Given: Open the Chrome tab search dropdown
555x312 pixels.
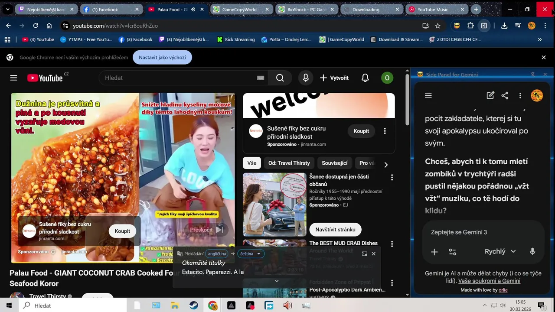Looking at the screenshot, I should coord(7,9).
